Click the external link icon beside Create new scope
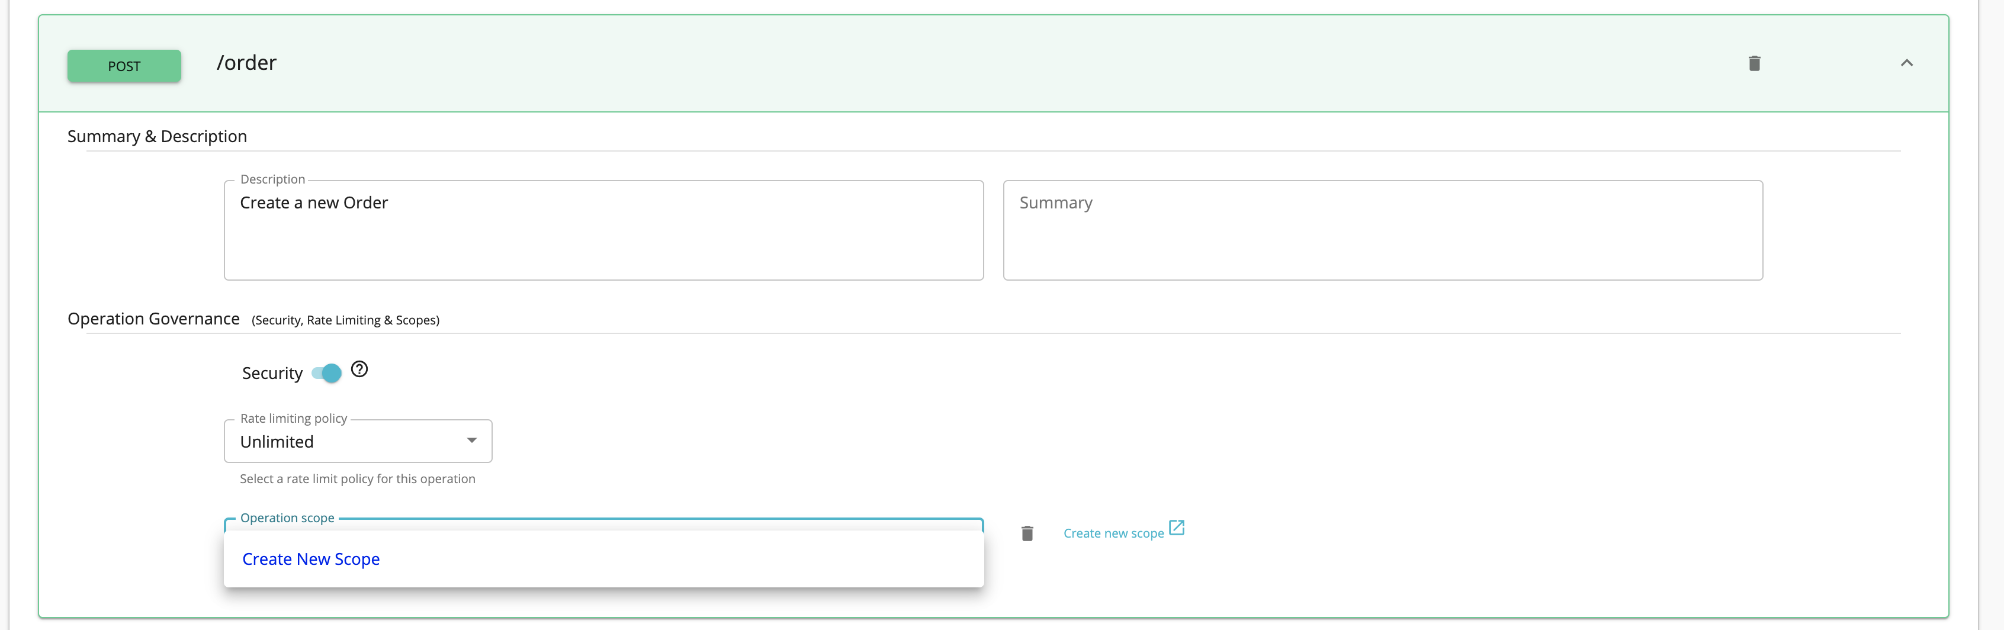This screenshot has height=630, width=2004. 1176,528
